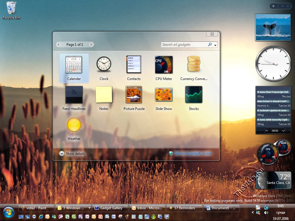
Task: Select the Calendar gadget icon
Action: (74, 65)
